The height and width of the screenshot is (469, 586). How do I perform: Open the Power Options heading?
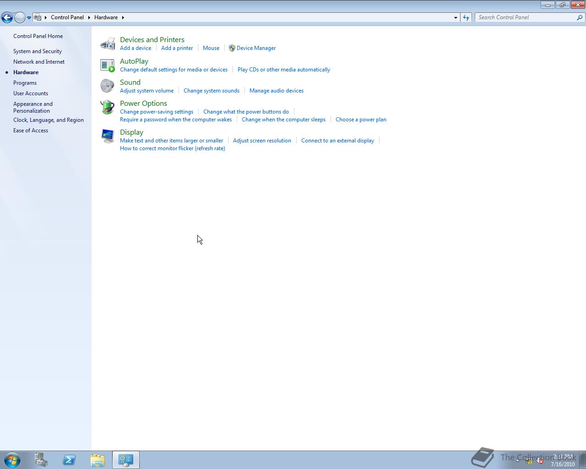tap(143, 104)
